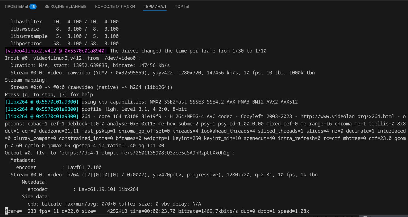Click the 16 problems count badge
The image size is (408, 217).
point(33,6)
